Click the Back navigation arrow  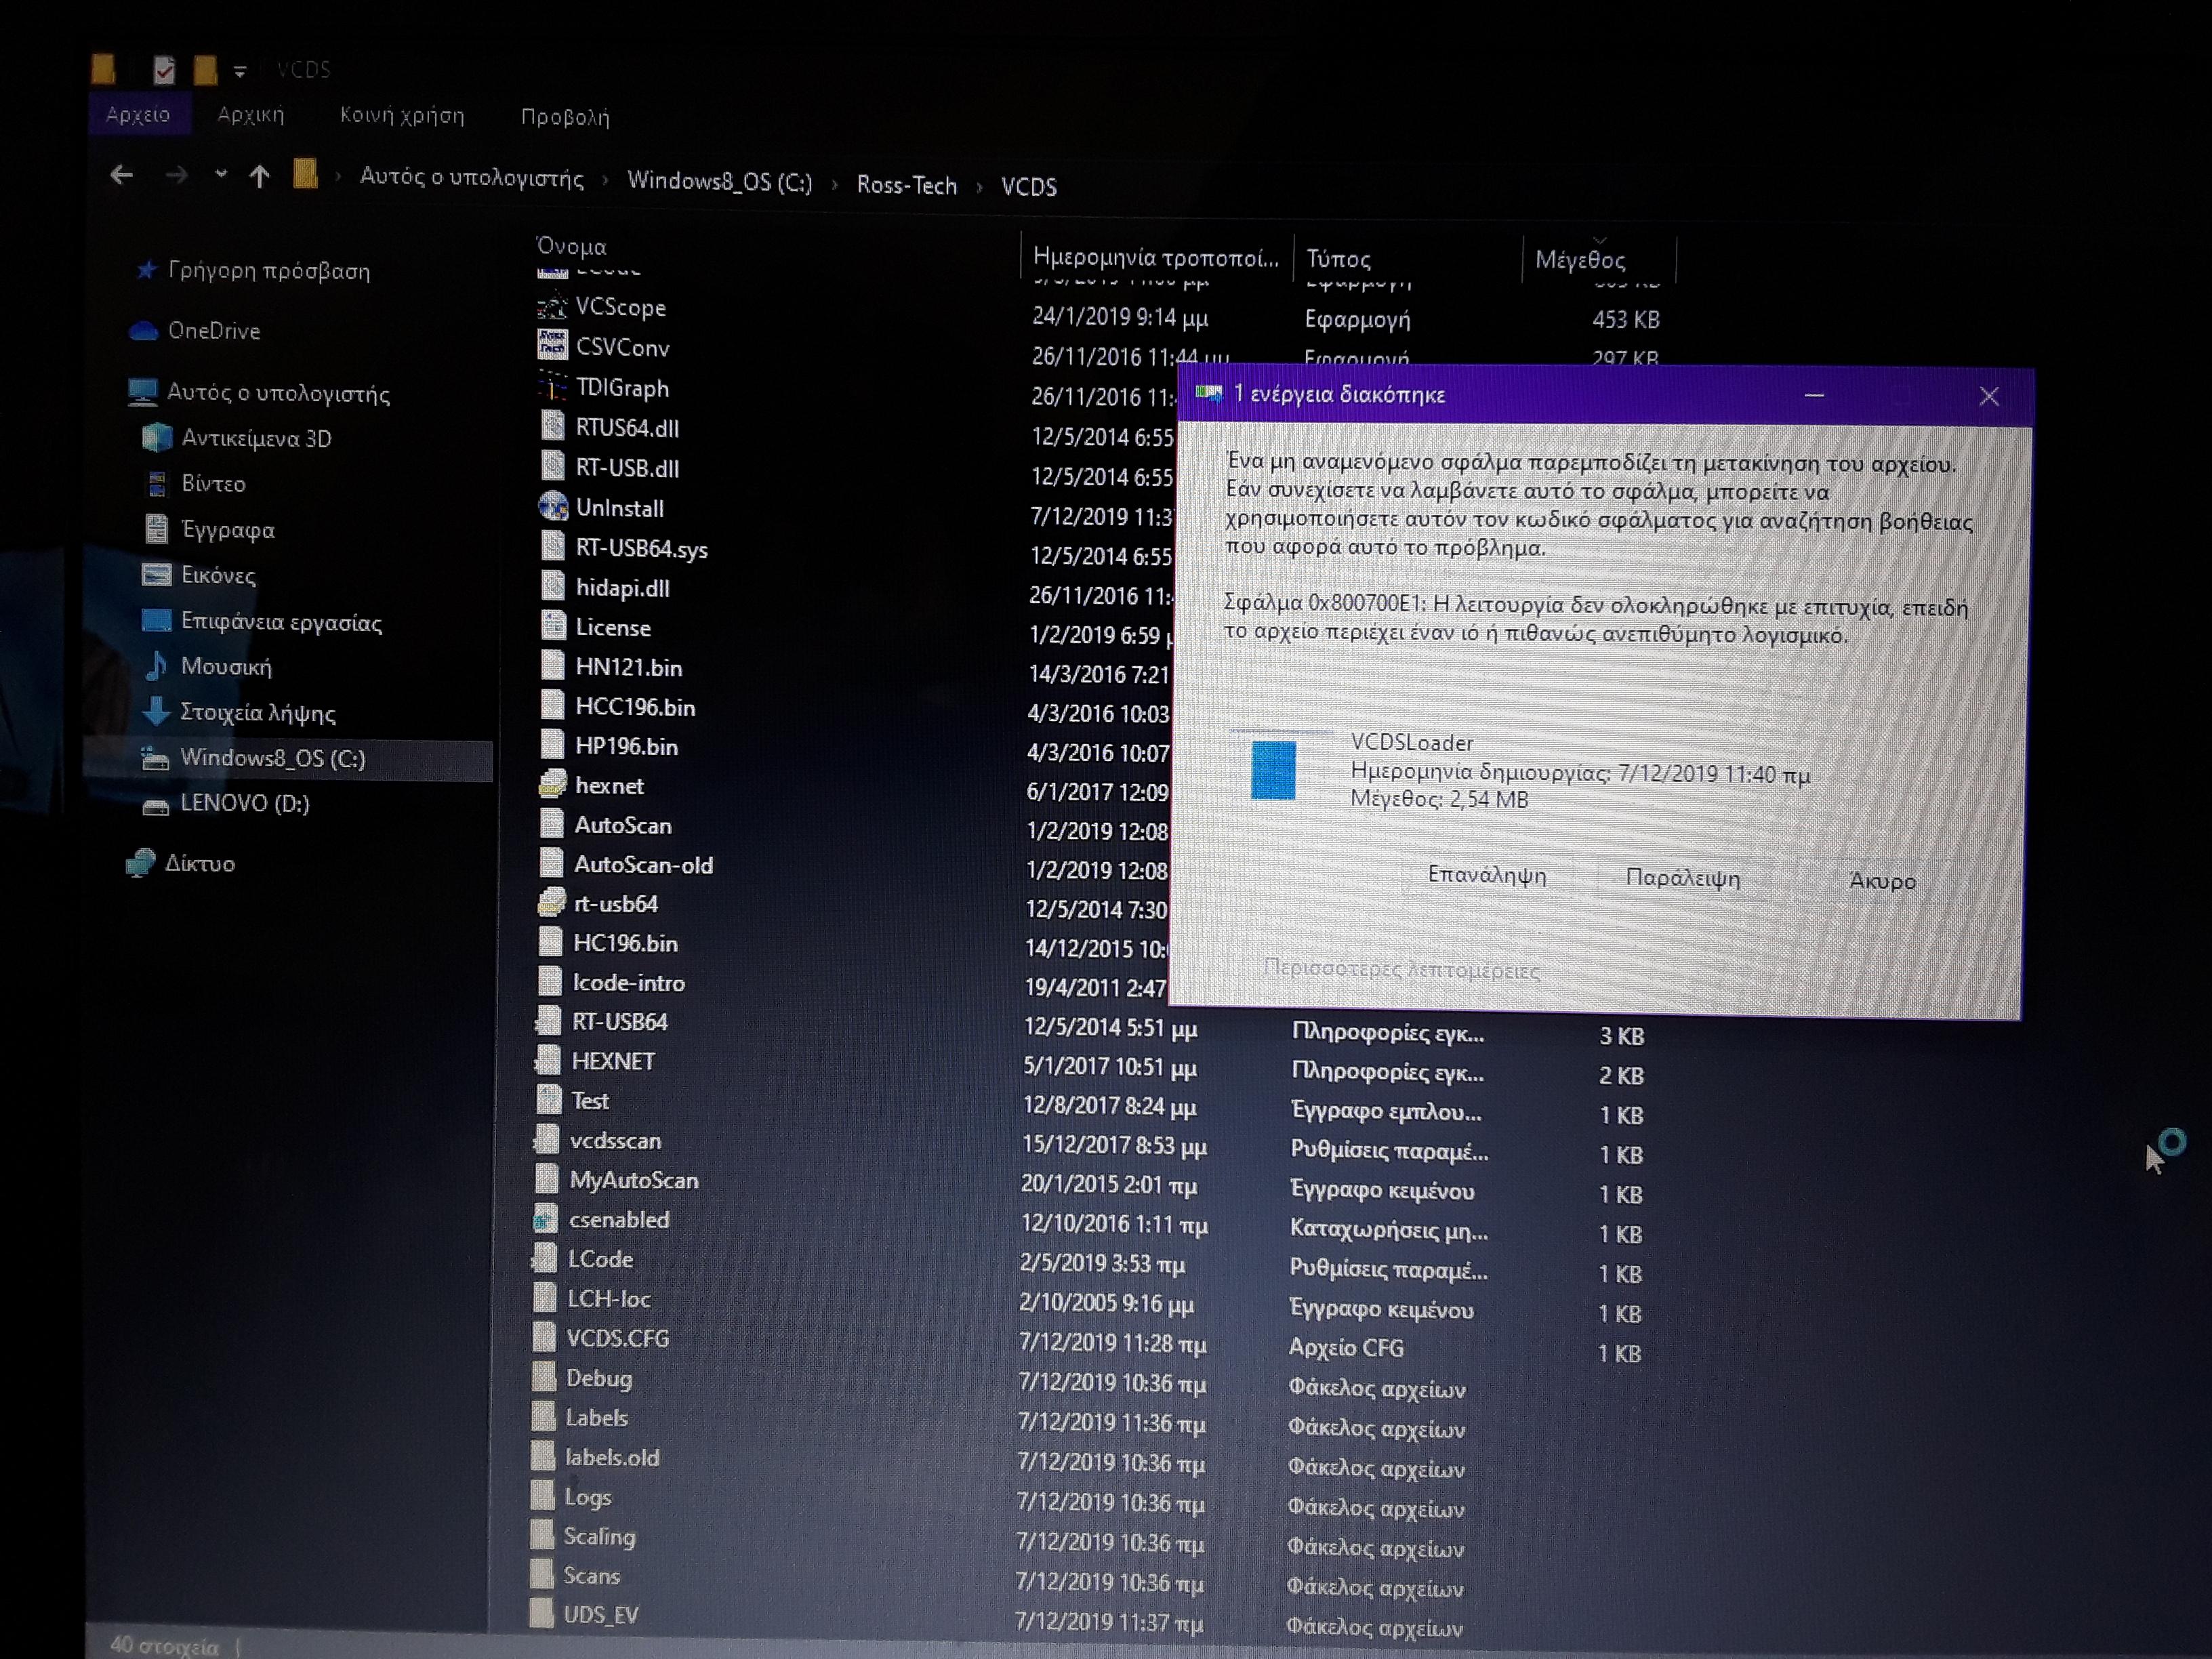click(x=121, y=175)
